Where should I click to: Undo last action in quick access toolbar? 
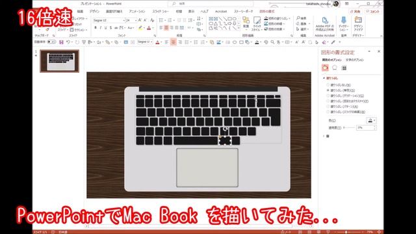(68, 42)
